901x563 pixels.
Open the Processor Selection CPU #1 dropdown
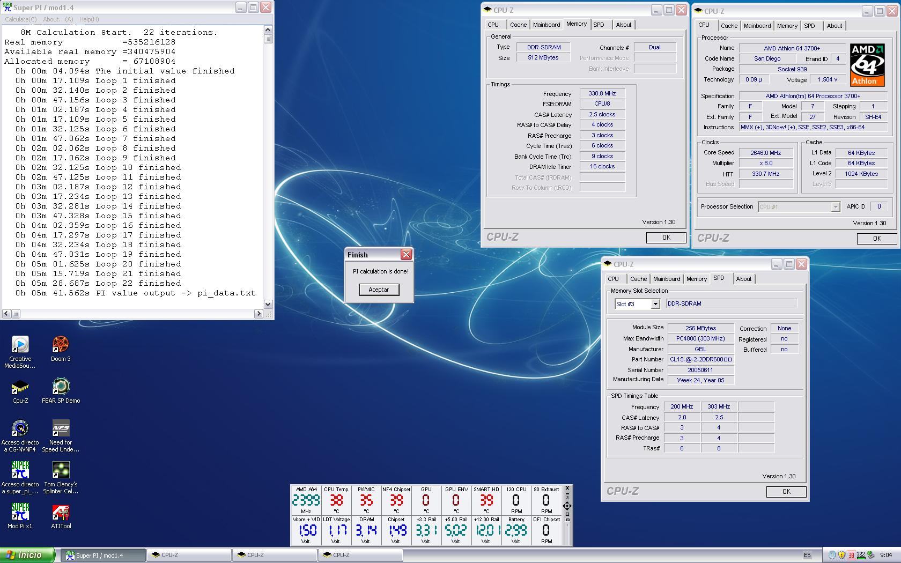point(835,207)
